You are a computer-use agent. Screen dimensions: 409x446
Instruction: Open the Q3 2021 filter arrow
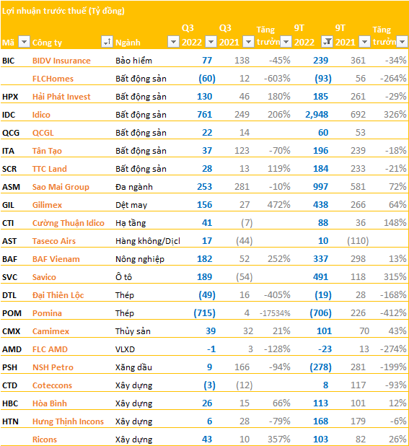(248, 42)
